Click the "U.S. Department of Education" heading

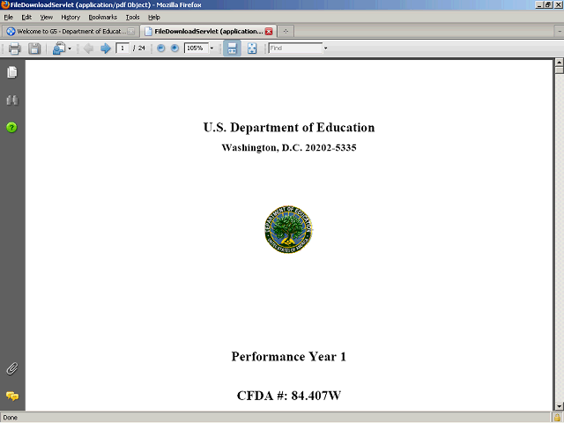[289, 127]
